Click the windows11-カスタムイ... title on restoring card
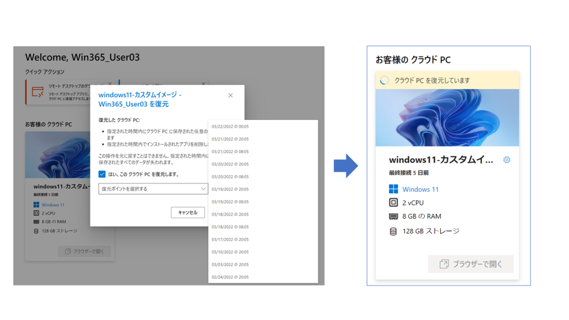The height and width of the screenshot is (320, 569). [441, 159]
